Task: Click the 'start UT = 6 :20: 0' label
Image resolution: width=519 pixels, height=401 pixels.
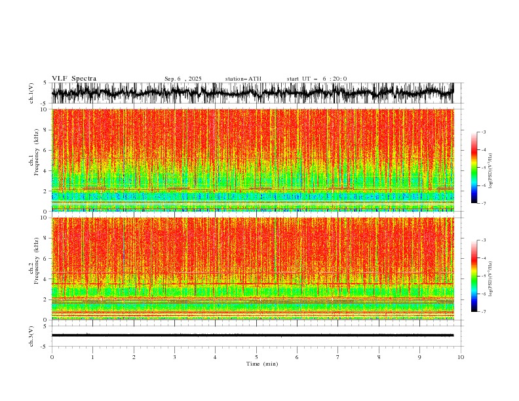Action: pos(317,79)
